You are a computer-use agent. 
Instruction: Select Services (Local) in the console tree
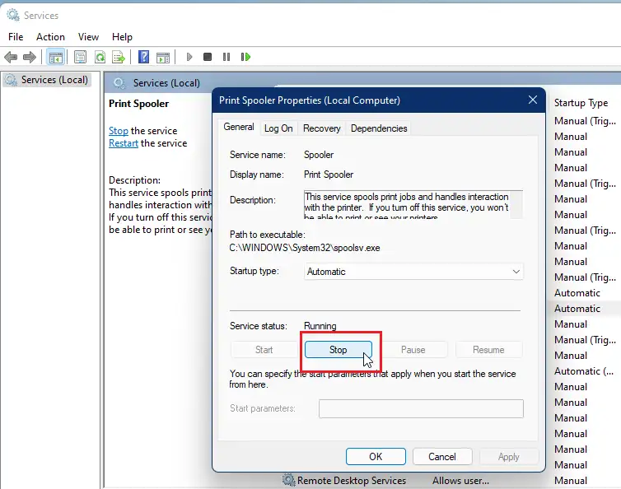[x=48, y=80]
